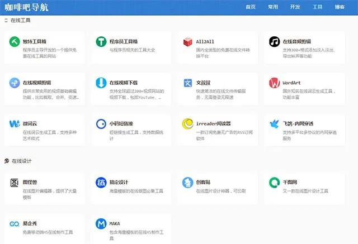358x244 pixels.
Task: Open the 在线视频剪辑 title link
Action: [37, 83]
